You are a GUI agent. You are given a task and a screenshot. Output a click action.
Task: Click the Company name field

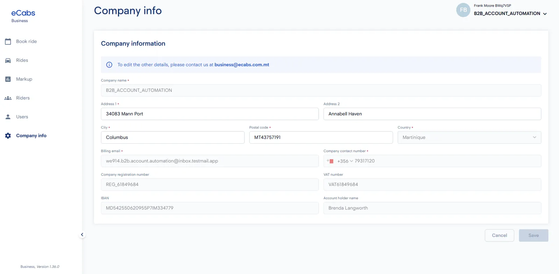point(321,91)
